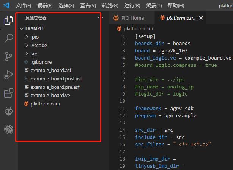233x170 pixels.
Task: Open the Source Control view
Action: pyautogui.click(x=8, y=57)
